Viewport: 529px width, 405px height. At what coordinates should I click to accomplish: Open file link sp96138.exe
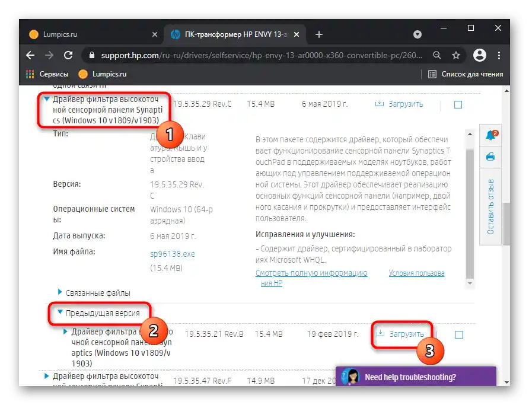173,254
